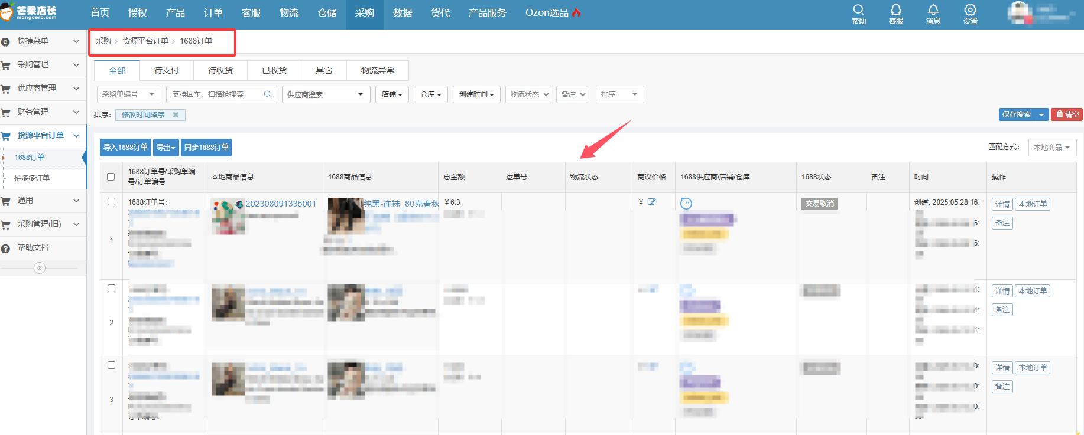Toggle the select-all checkbox in table header
Image resolution: width=1084 pixels, height=435 pixels.
pos(111,176)
